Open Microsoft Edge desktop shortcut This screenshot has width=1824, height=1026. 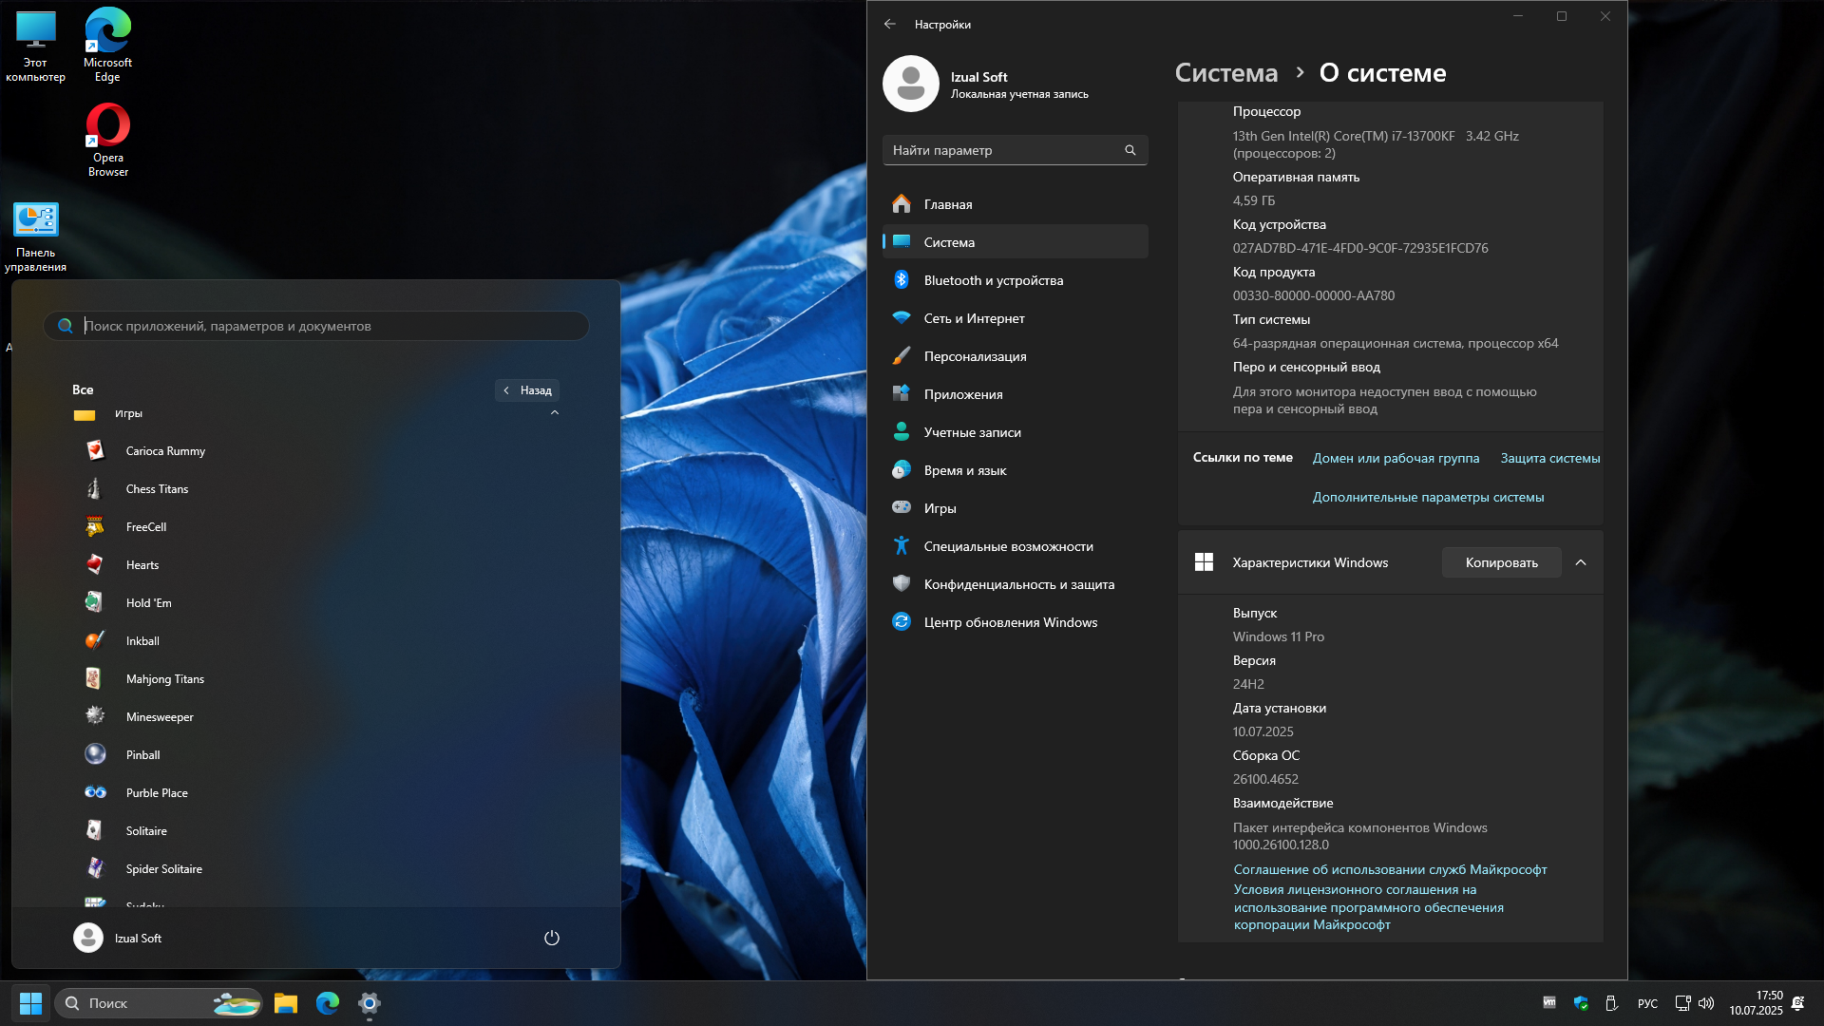107,47
